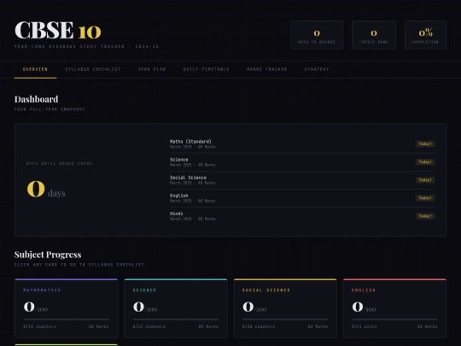
Task: Click the Today badge for Social Science
Action: click(425, 179)
